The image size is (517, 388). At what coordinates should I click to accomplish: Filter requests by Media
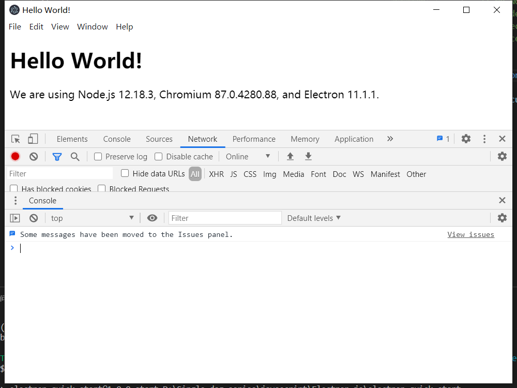click(294, 174)
